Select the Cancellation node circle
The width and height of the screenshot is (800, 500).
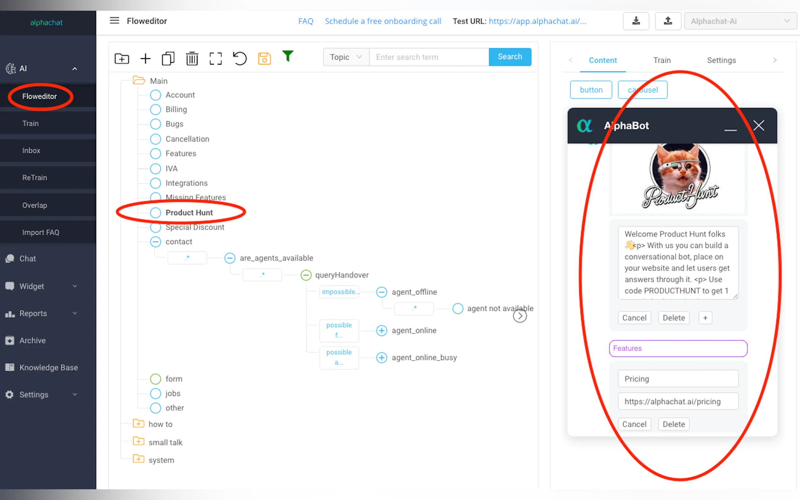(156, 139)
